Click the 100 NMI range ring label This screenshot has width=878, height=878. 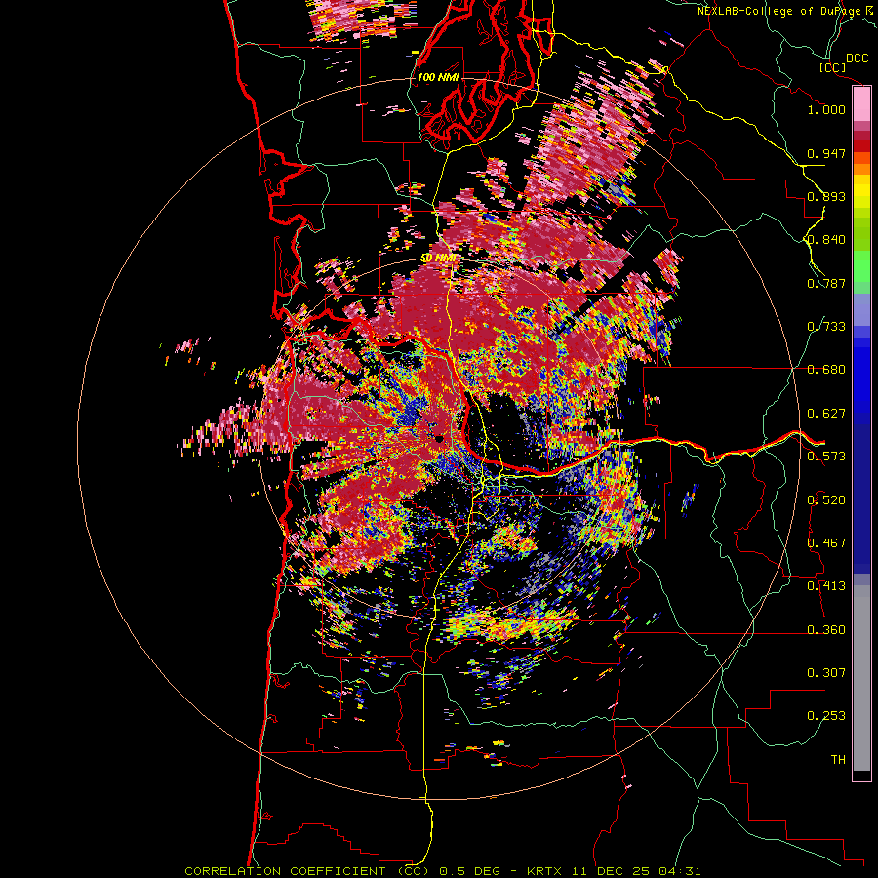[438, 77]
